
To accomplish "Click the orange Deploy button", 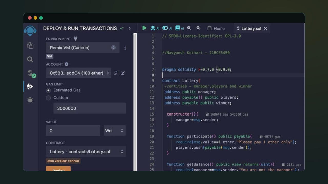I will pyautogui.click(x=58, y=169).
